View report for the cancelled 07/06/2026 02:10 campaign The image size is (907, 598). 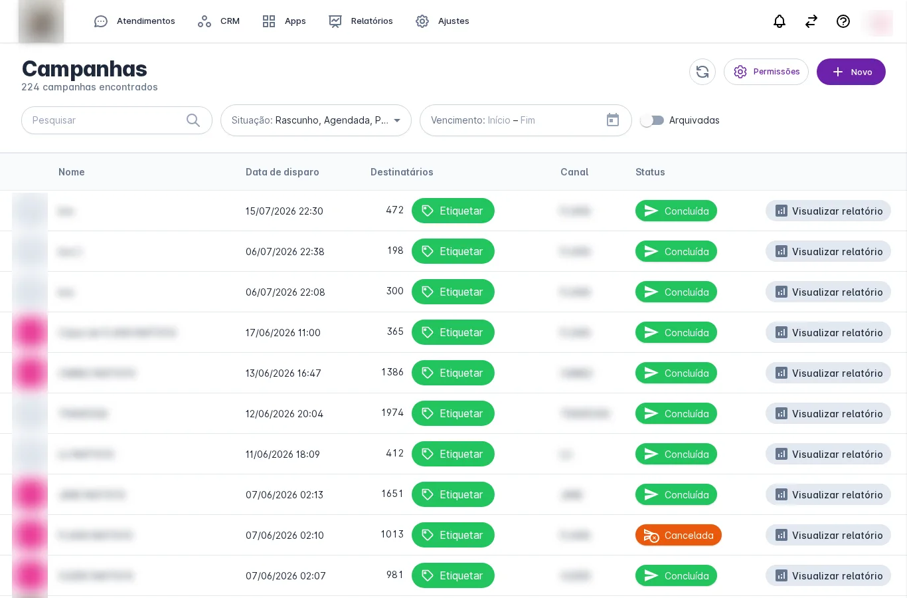pos(828,535)
